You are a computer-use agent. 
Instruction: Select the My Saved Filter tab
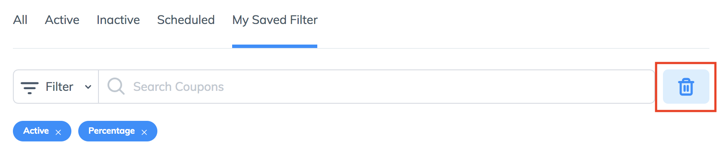(275, 20)
